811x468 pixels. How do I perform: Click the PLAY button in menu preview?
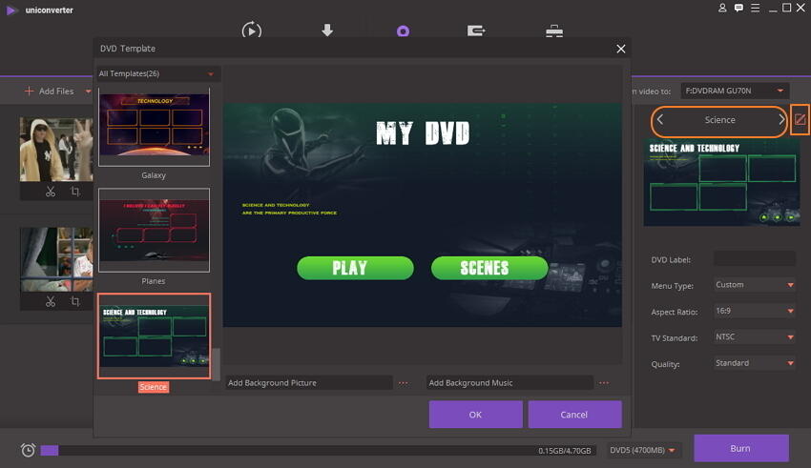coord(355,268)
